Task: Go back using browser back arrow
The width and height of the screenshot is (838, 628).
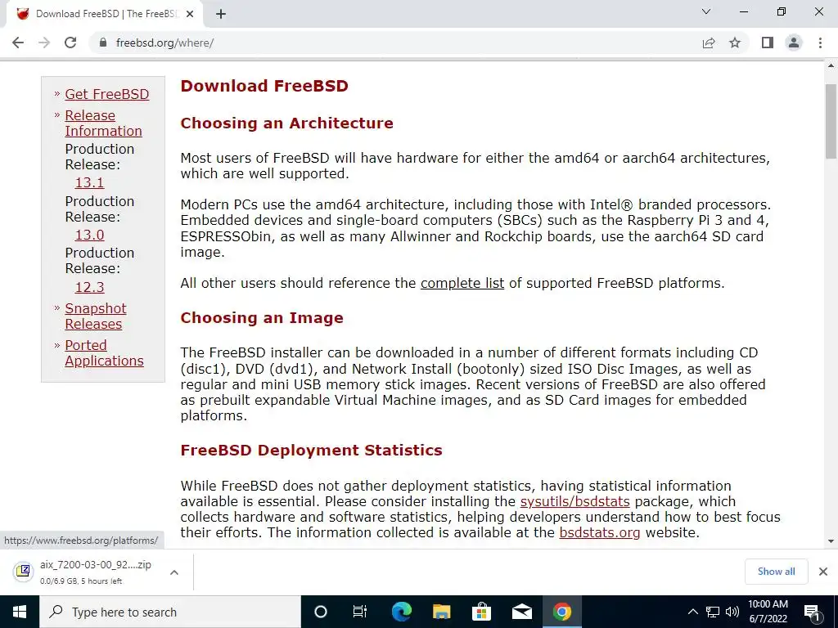Action: (18, 43)
